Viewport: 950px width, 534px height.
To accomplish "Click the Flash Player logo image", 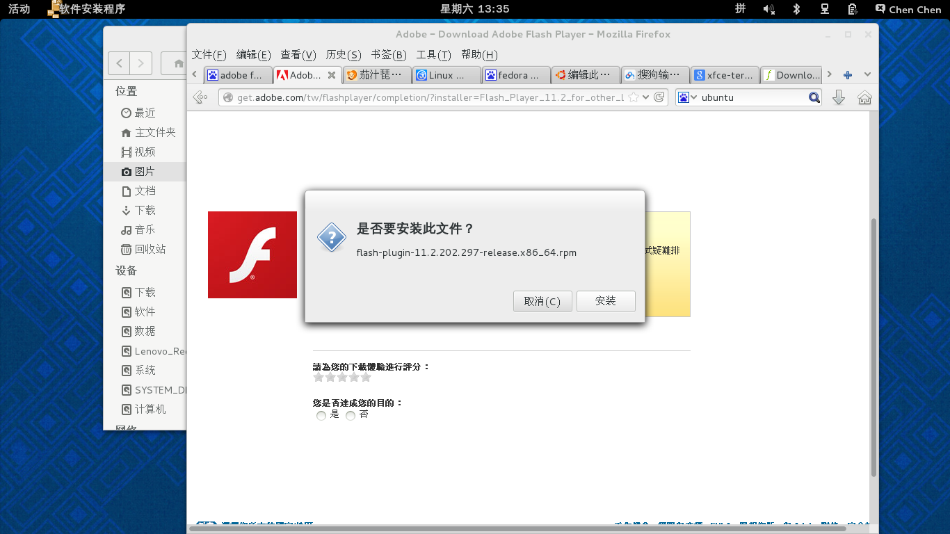I will point(252,254).
